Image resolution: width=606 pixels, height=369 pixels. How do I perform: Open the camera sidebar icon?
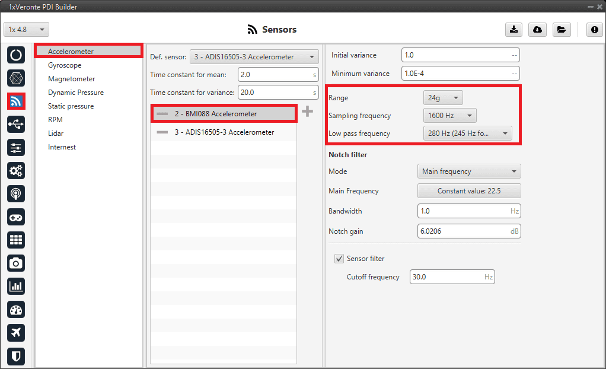pyautogui.click(x=16, y=263)
